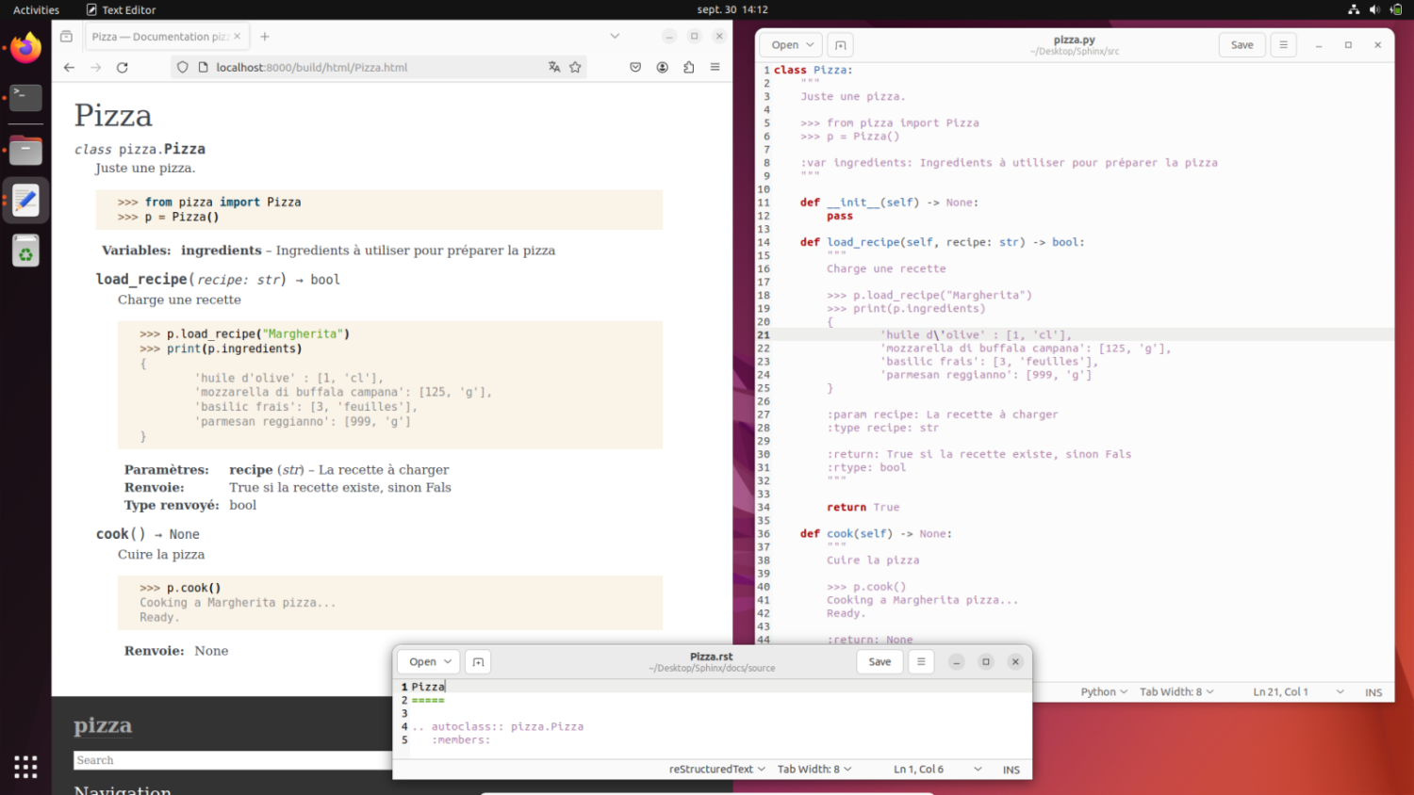Change Python language selector in pizza.py
The image size is (1414, 795).
click(x=1104, y=691)
